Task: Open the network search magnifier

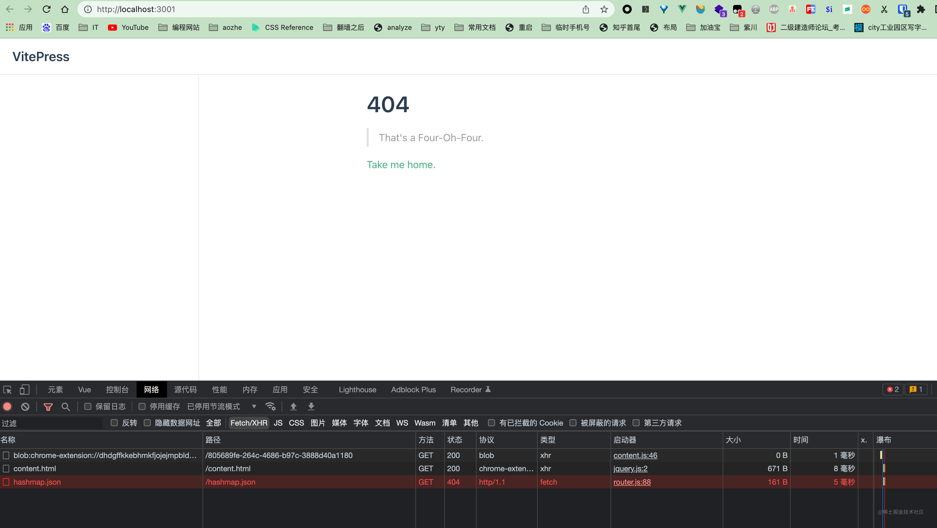Action: click(x=66, y=406)
